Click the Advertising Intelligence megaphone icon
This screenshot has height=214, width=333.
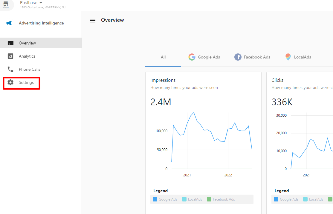pyautogui.click(x=9, y=23)
